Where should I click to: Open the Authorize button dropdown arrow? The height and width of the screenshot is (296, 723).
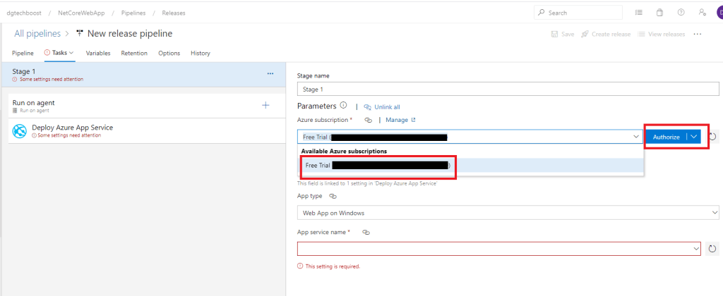pyautogui.click(x=694, y=137)
